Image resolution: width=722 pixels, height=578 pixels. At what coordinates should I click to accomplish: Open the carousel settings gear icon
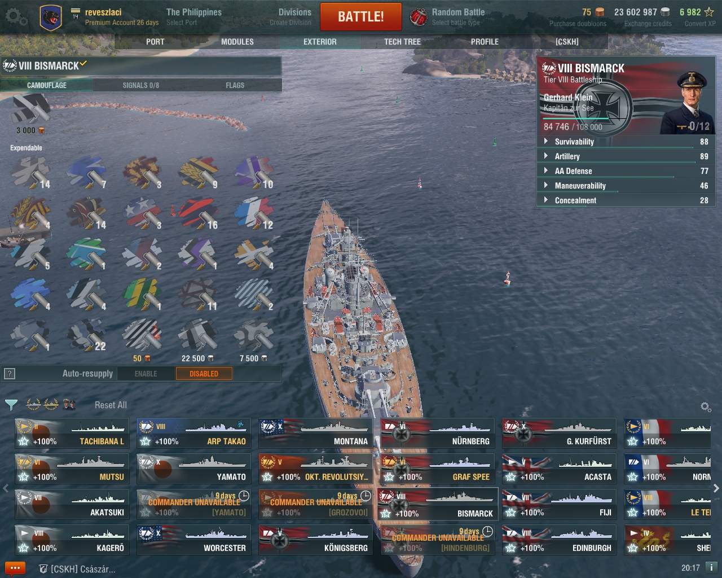[705, 406]
